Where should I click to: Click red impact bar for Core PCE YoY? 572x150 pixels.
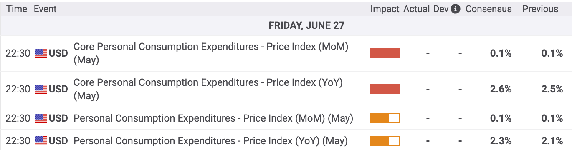(385, 89)
